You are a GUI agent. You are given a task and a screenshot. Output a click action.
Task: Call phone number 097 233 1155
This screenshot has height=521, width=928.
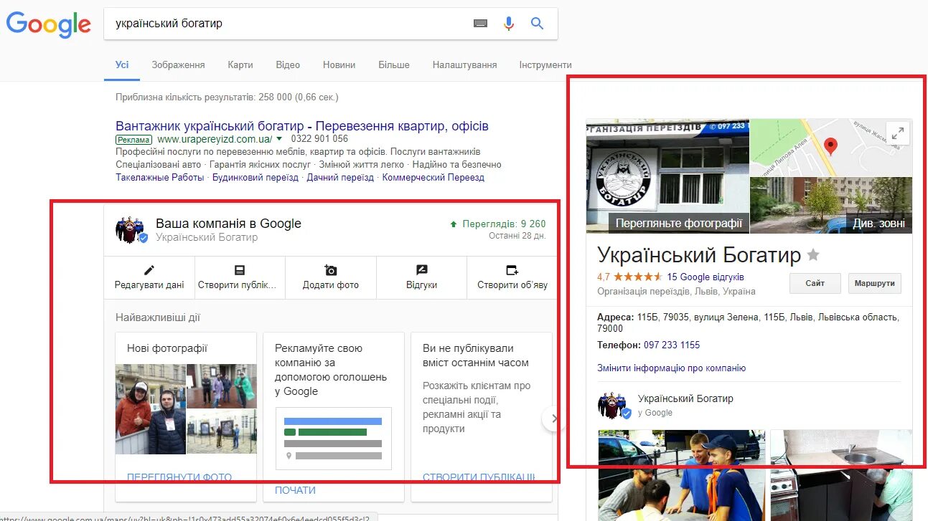pos(672,345)
